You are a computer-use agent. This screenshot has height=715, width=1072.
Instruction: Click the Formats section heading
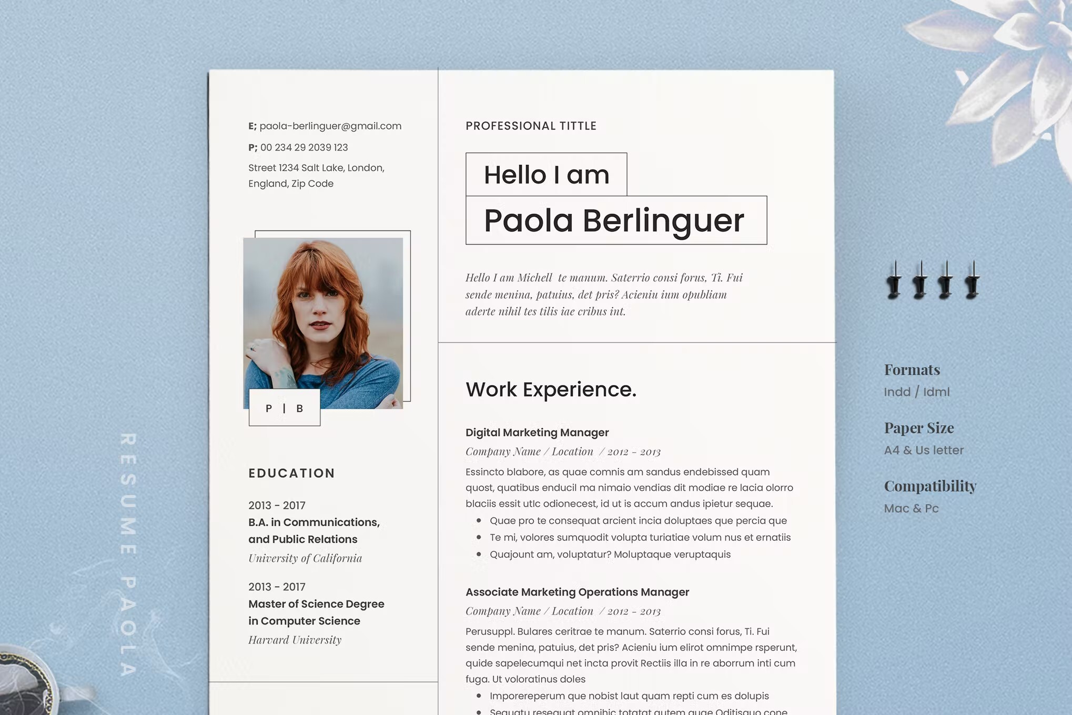pyautogui.click(x=911, y=369)
